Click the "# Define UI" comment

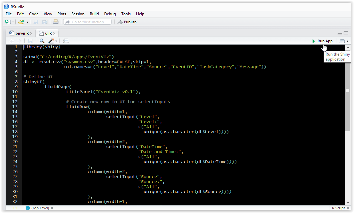click(38, 77)
